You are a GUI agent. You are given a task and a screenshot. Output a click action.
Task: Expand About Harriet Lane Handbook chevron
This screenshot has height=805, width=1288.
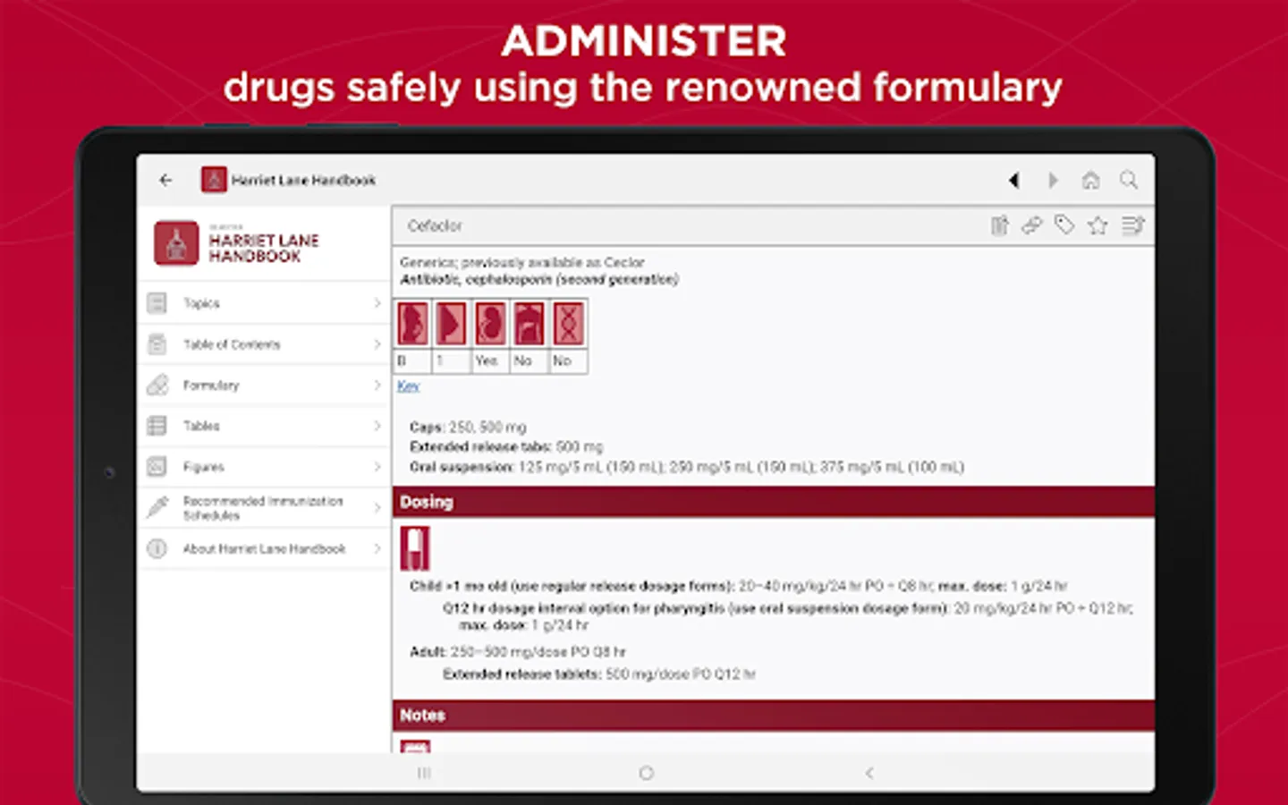[377, 548]
